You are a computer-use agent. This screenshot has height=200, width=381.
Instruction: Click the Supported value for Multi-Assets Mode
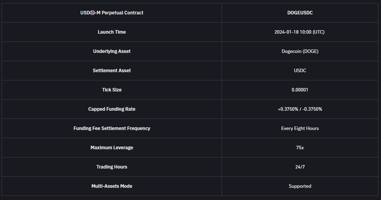click(300, 186)
